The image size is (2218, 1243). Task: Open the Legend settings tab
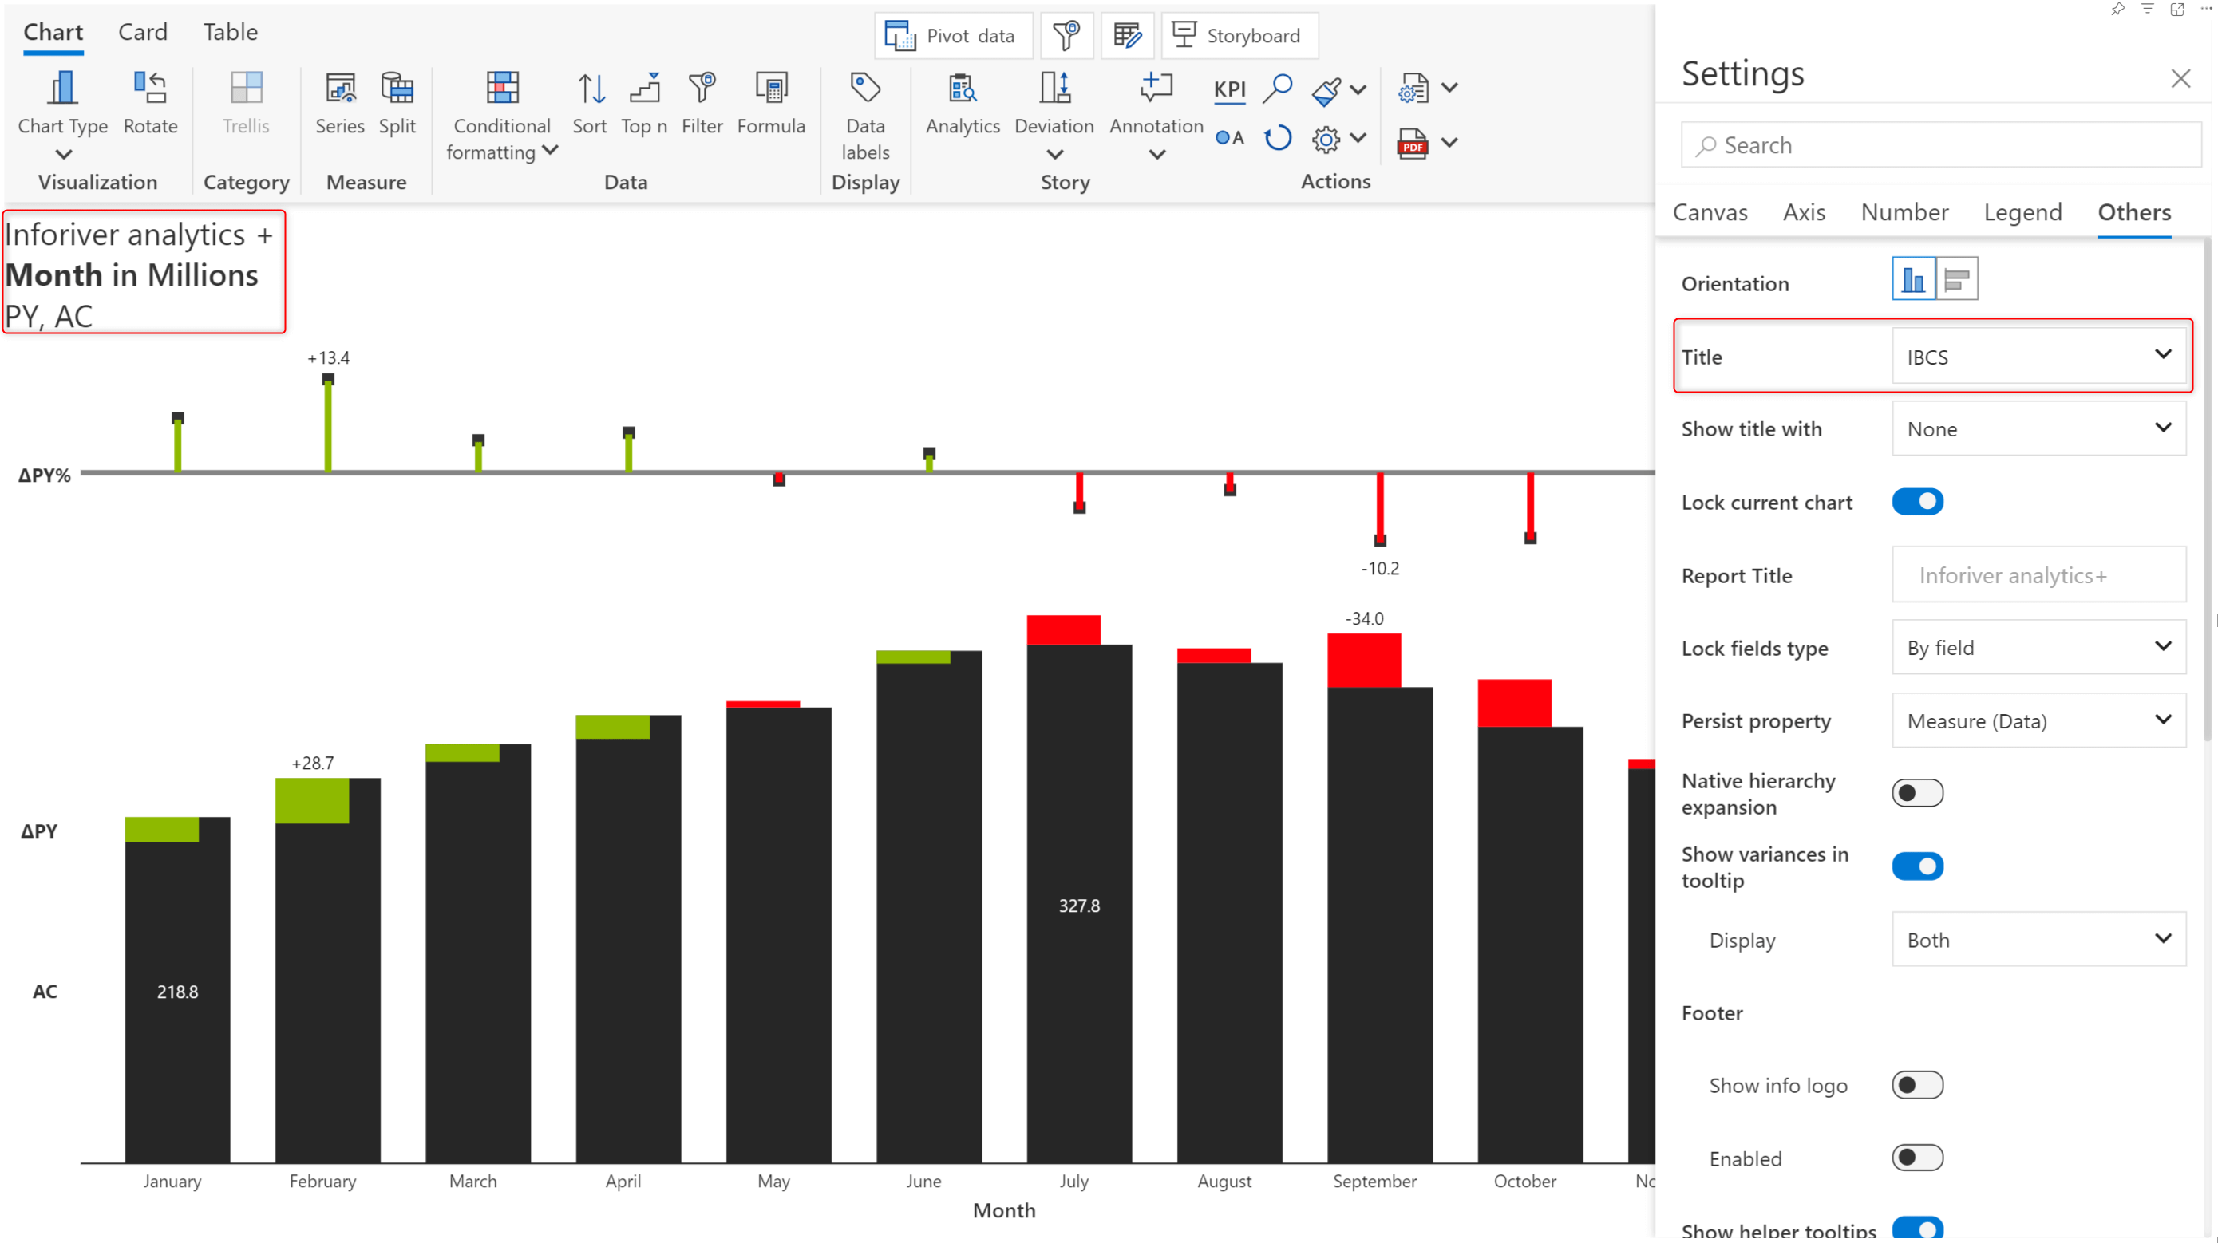2022,211
